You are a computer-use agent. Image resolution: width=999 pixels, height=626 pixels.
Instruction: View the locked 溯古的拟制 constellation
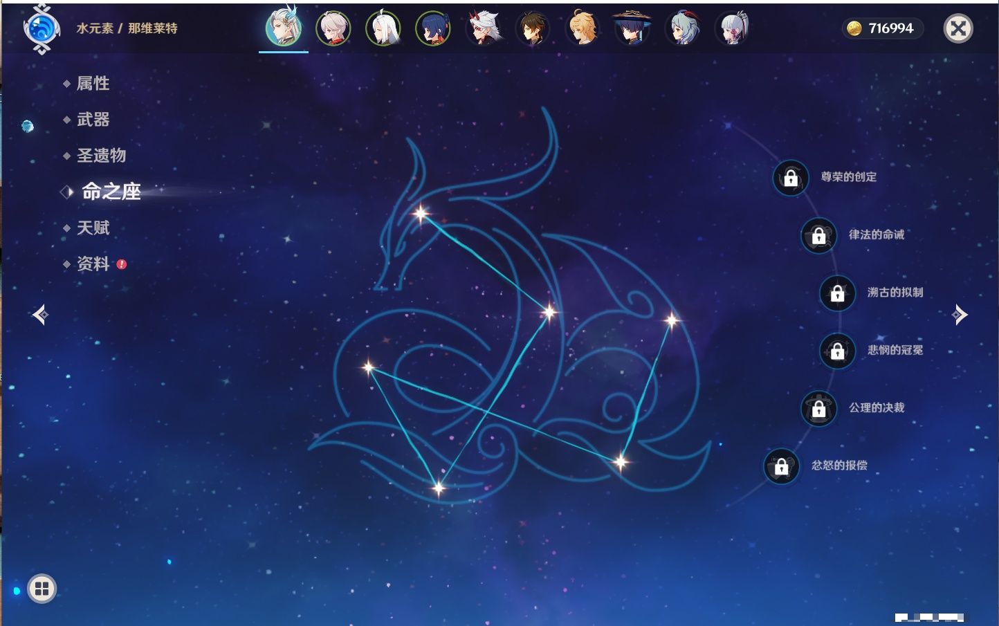[837, 293]
